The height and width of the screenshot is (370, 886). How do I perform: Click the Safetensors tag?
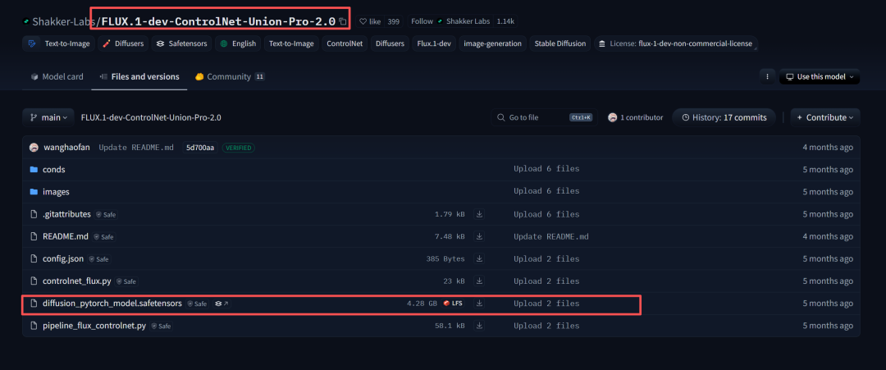point(182,43)
